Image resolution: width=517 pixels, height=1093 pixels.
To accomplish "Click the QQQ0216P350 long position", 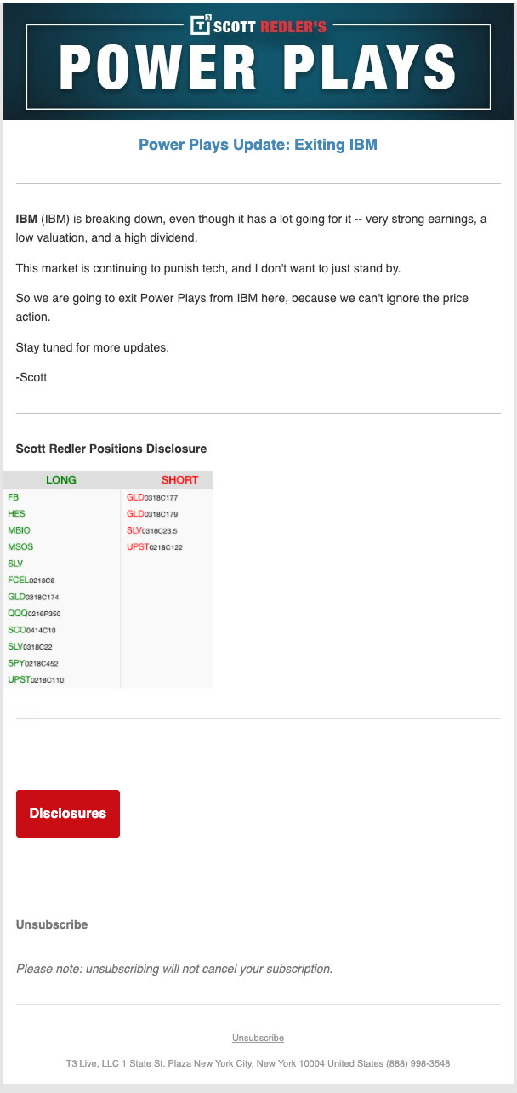I will pyautogui.click(x=34, y=614).
